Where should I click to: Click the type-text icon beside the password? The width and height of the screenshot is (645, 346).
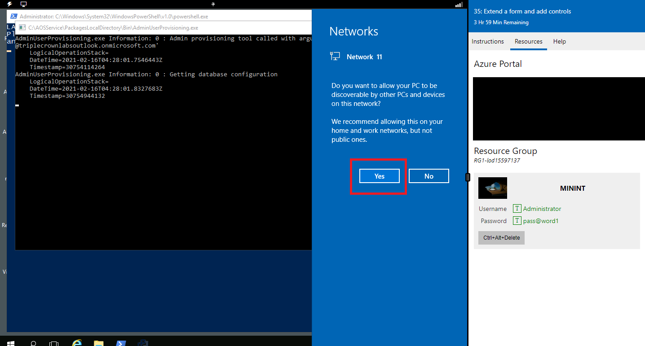coord(517,221)
